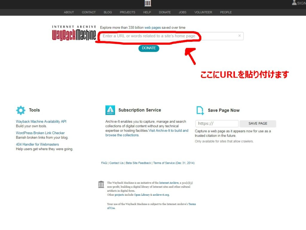
Task: Open the Help menu item
Action: 147,12
